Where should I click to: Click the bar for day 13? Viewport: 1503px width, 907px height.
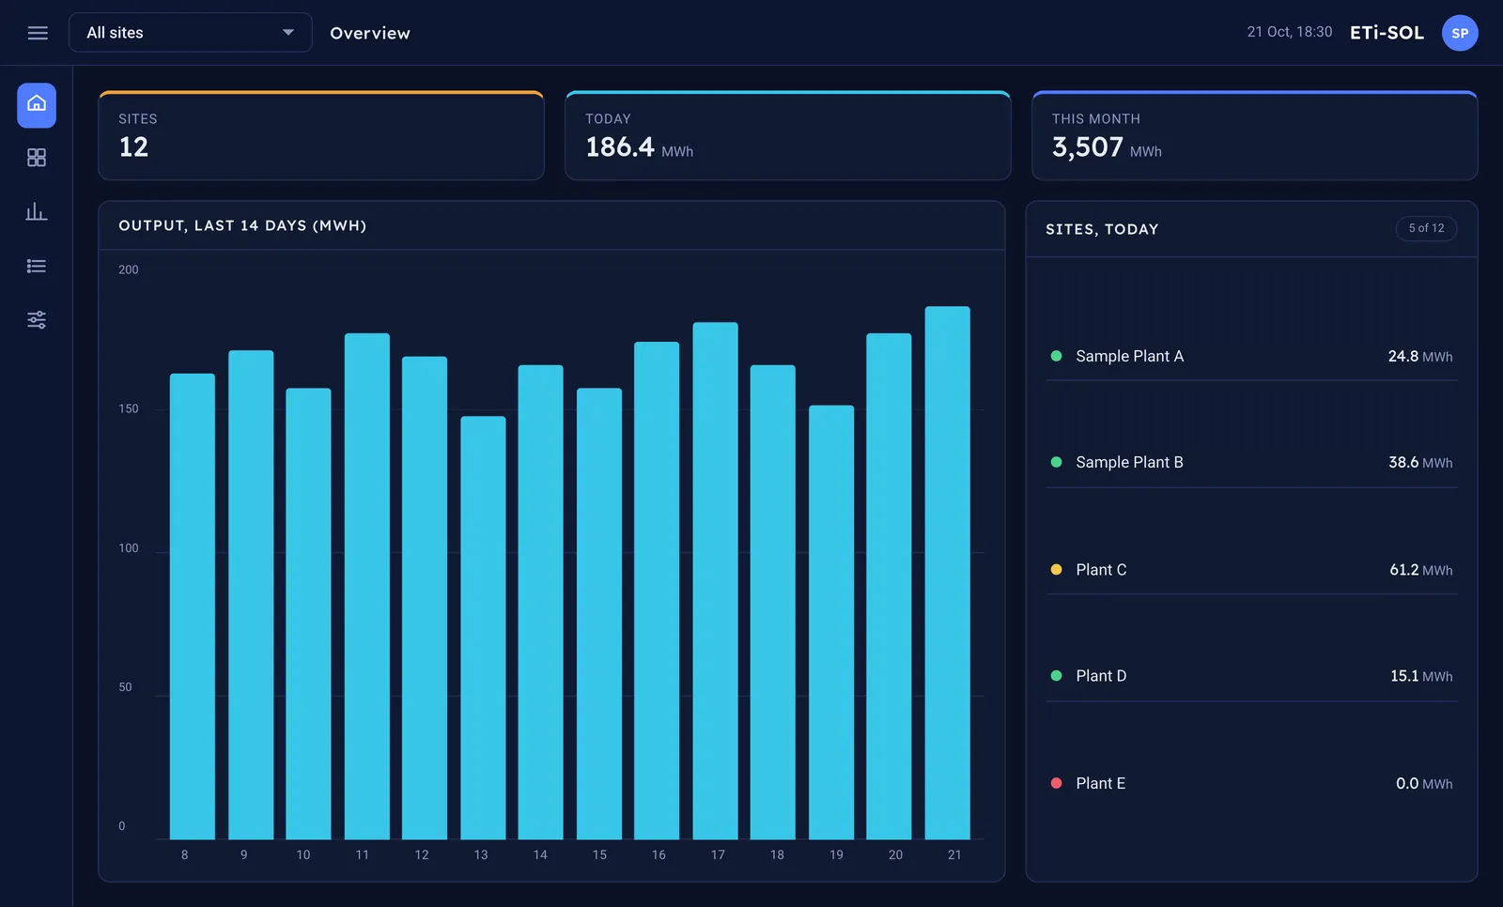pyautogui.click(x=483, y=627)
